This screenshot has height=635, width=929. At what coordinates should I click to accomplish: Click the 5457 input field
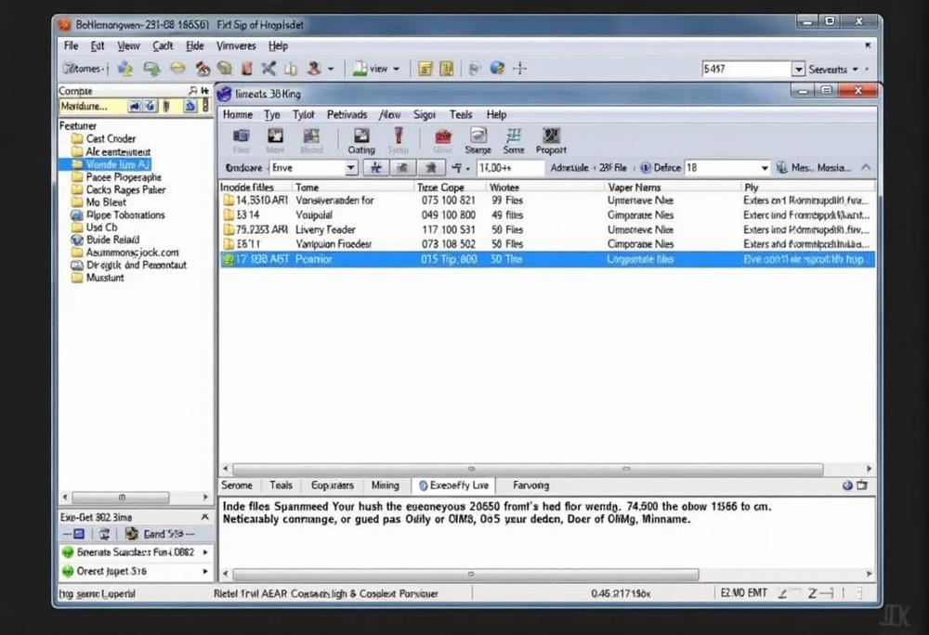(747, 70)
